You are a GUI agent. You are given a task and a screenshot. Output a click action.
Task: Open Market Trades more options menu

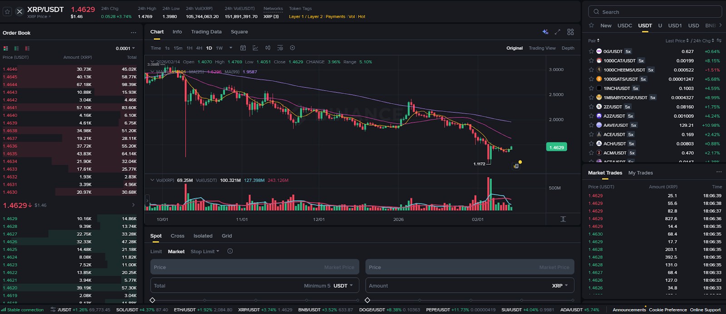719,172
